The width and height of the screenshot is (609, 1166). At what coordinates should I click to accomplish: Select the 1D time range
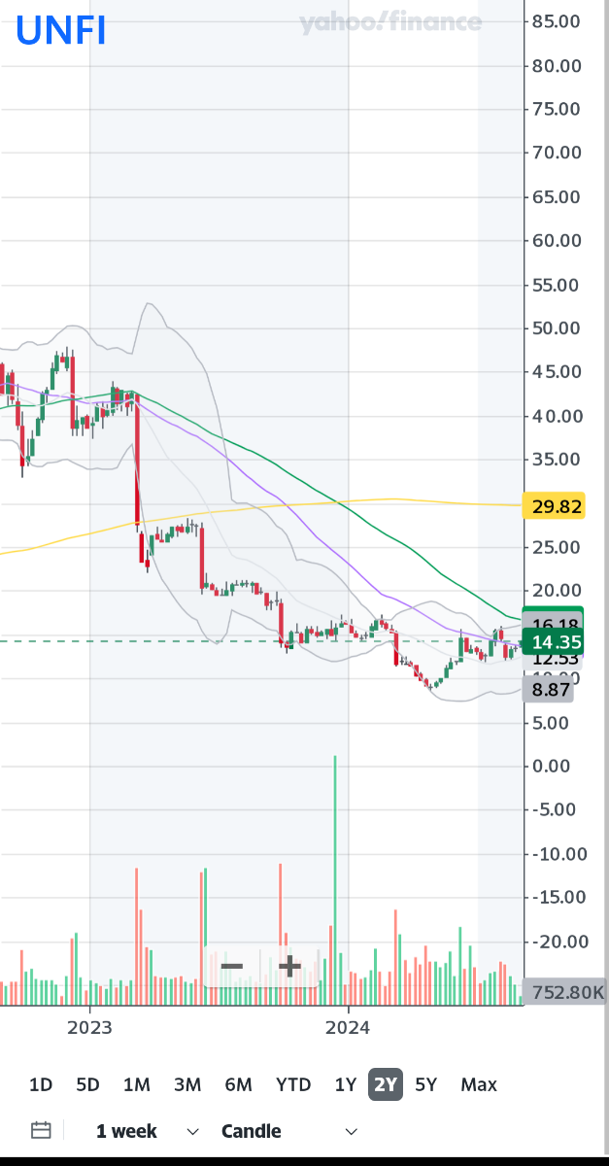(x=41, y=1084)
